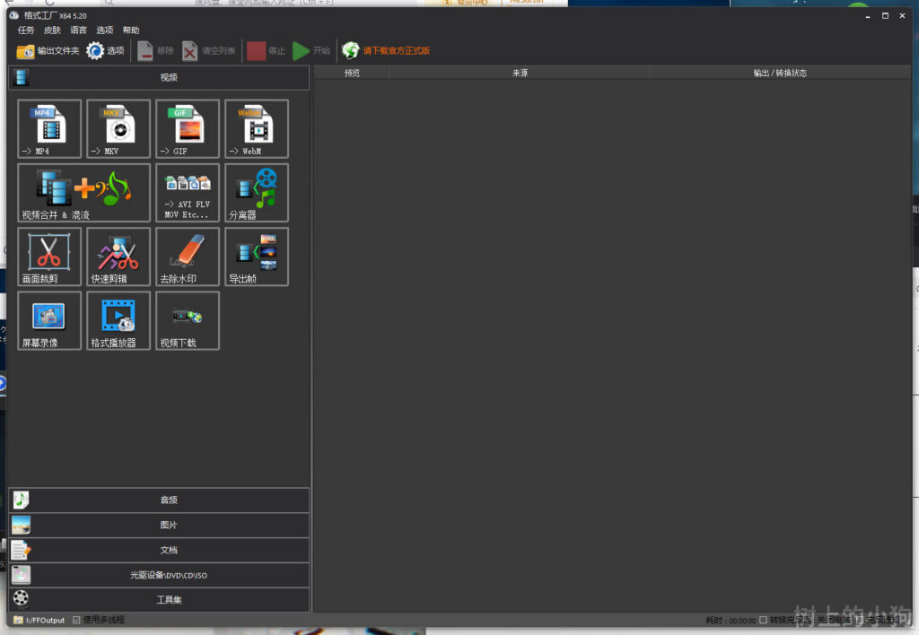Open the 任务 menu
Viewport: 919px width, 635px height.
point(26,30)
